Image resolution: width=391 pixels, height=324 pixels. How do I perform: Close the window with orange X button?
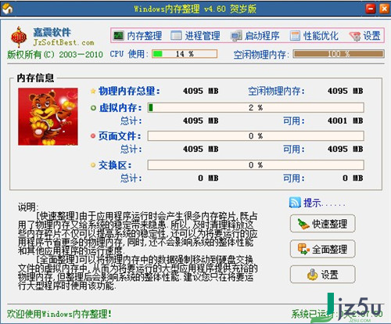pos(384,9)
